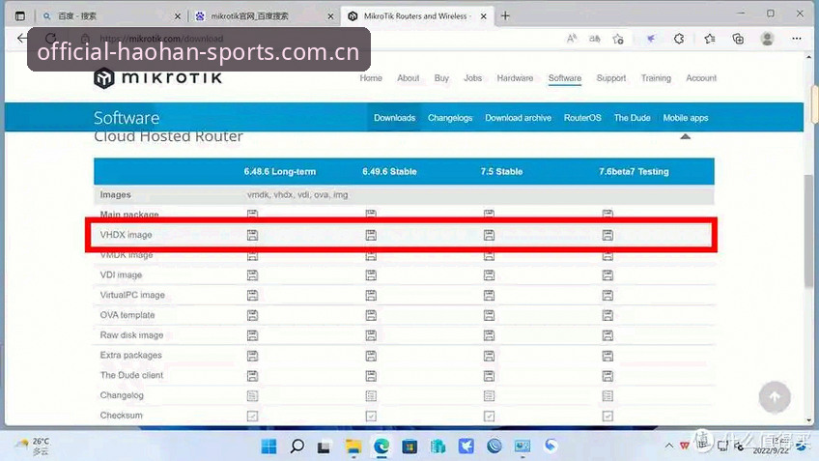The height and width of the screenshot is (461, 819).
Task: Add this page to favorites
Action: tap(618, 39)
